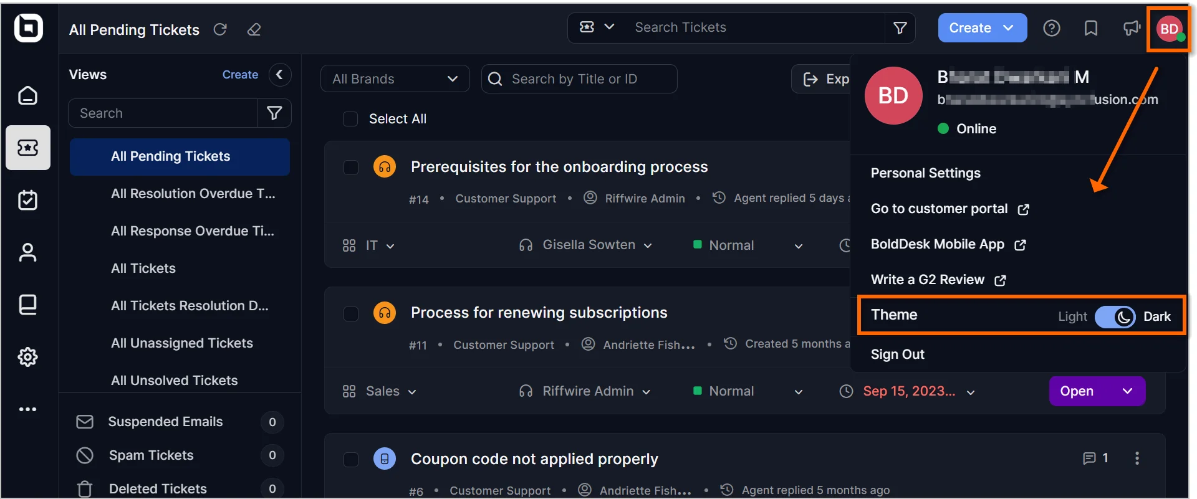Click the announcements megaphone icon
Image resolution: width=1197 pixels, height=499 pixels.
tap(1131, 28)
